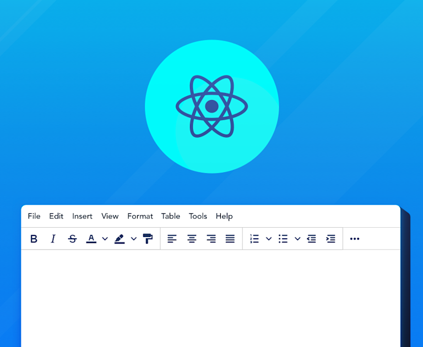The height and width of the screenshot is (347, 423).
Task: Apply text color with the A icon
Action: click(91, 239)
